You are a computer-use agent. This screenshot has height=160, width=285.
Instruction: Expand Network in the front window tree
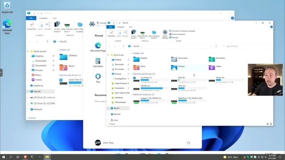pyautogui.click(x=108, y=114)
